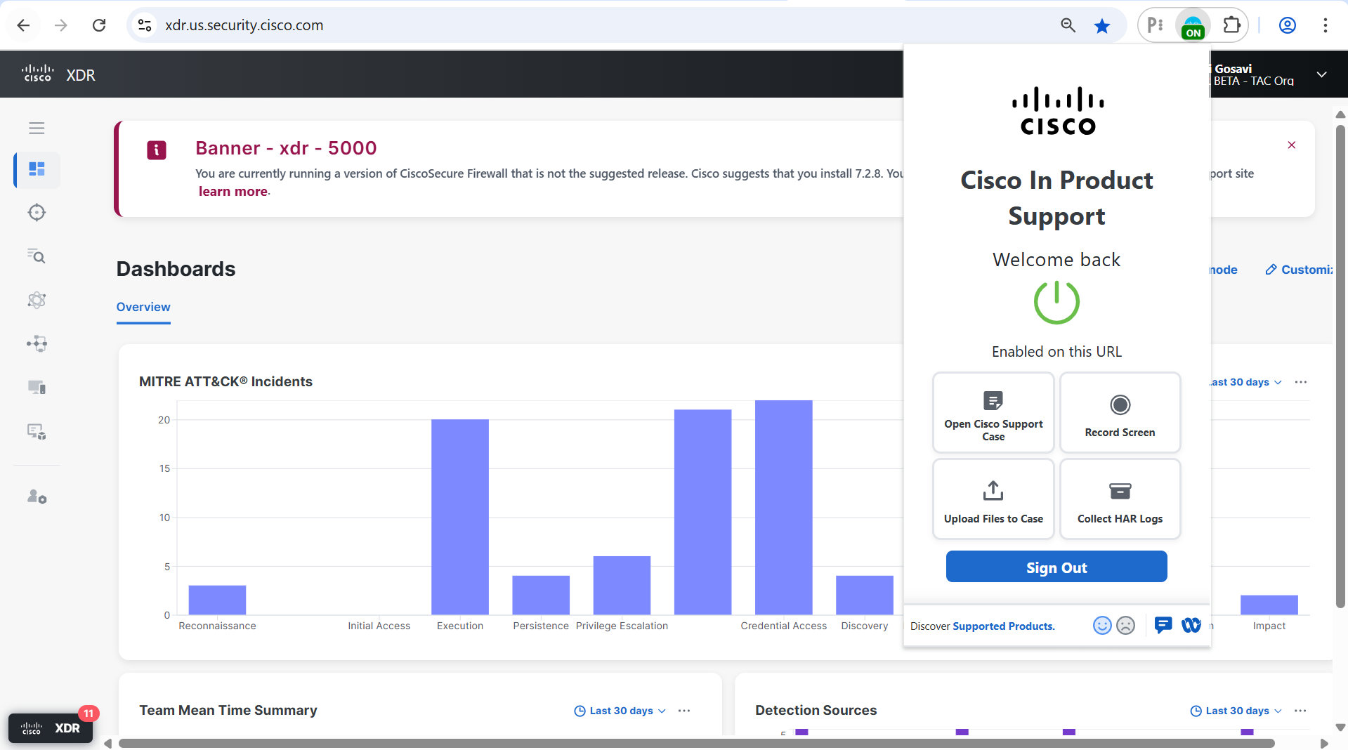1348x750 pixels.
Task: Open the Assets devices icon in sidebar
Action: coord(37,388)
